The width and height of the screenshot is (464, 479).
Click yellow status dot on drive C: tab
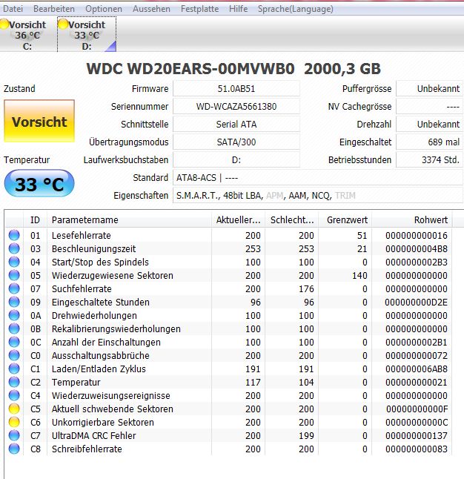4,24
